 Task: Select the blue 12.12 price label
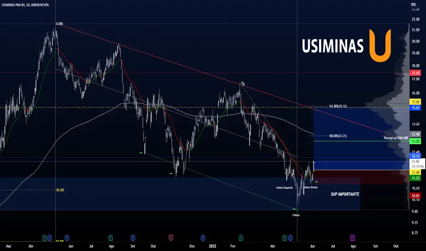point(415,156)
